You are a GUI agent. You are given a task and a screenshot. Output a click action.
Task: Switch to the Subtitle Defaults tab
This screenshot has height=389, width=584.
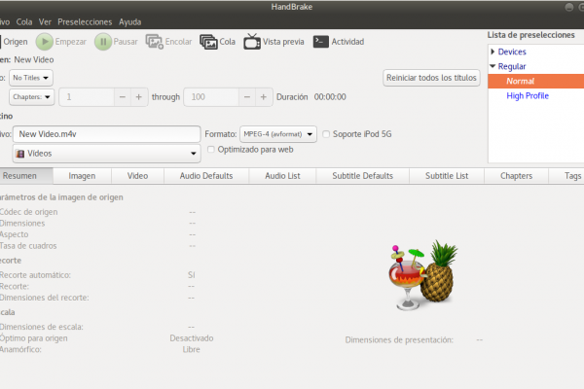[x=363, y=176]
